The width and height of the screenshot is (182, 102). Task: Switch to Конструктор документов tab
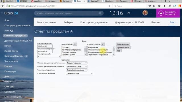[94, 22]
